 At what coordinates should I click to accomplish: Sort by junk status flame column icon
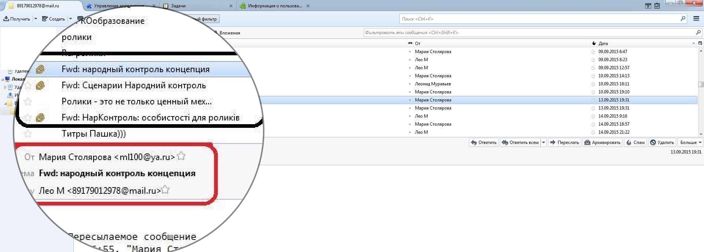[594, 43]
